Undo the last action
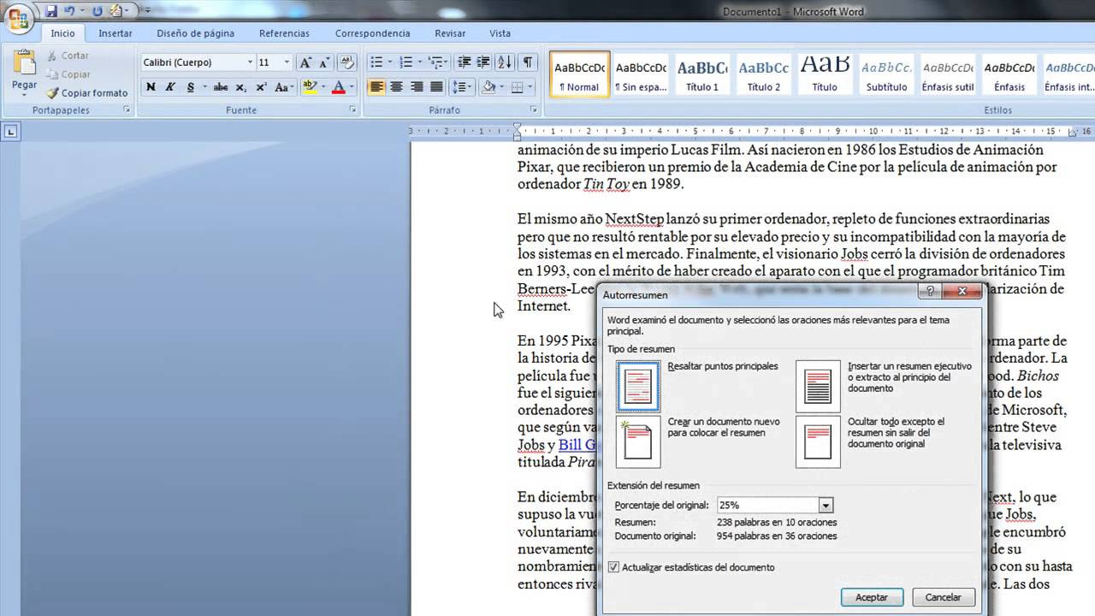Image resolution: width=1095 pixels, height=616 pixels. click(69, 11)
